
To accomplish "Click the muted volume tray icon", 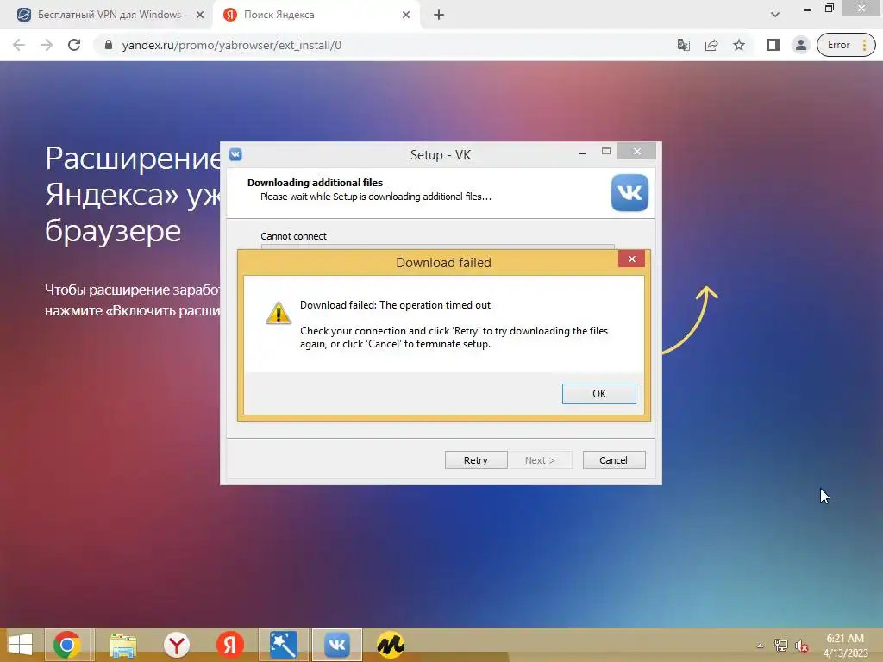I will (801, 646).
